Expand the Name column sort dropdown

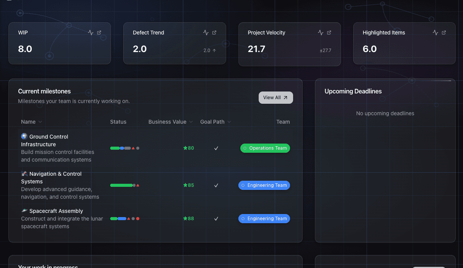[x=40, y=122]
